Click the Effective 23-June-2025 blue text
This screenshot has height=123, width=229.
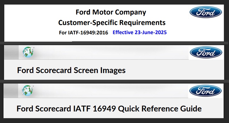[x=140, y=32]
